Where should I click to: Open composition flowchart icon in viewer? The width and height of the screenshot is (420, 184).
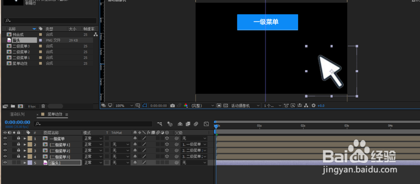coord(306,106)
